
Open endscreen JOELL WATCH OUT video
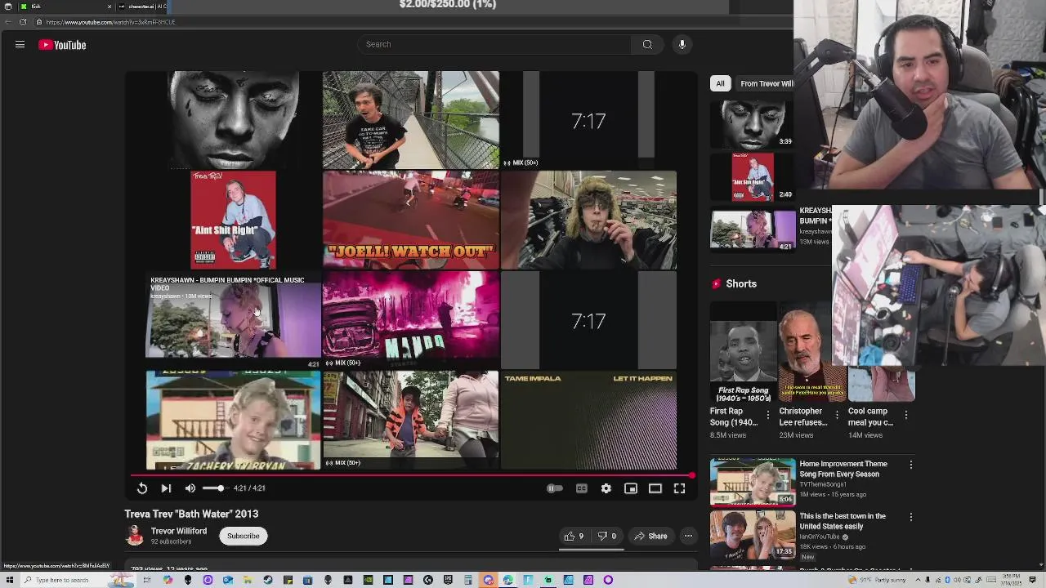tap(411, 220)
